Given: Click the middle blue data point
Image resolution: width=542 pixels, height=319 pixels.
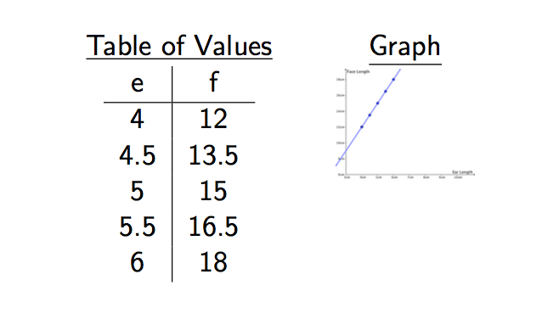Looking at the screenshot, I should (377, 104).
